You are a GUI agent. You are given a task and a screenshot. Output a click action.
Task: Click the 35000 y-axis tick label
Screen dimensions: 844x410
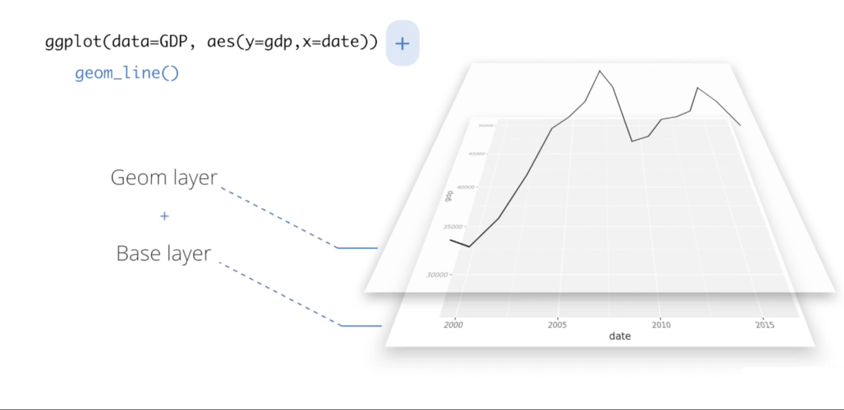453,227
